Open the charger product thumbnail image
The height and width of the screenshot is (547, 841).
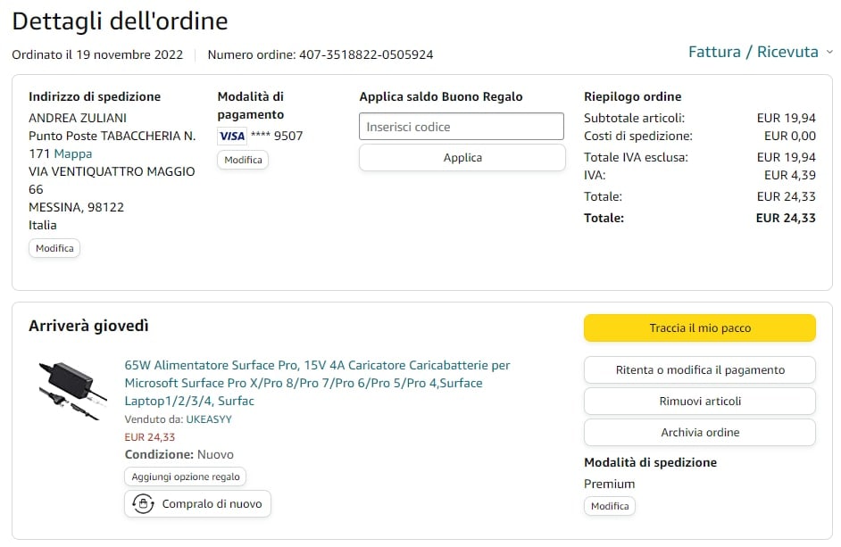tap(73, 390)
